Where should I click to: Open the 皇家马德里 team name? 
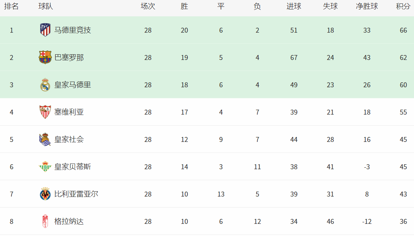(73, 85)
